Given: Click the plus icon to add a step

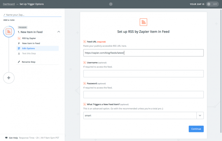Looking at the screenshot, I should pos(9,78).
